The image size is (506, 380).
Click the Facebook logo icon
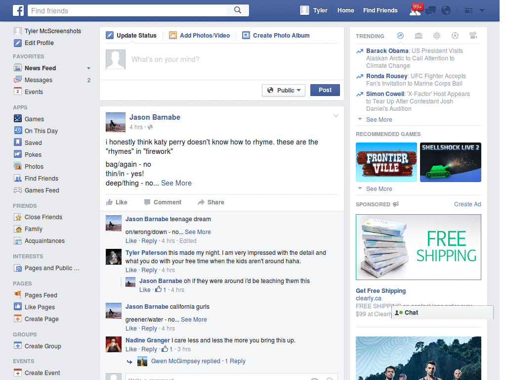[18, 10]
